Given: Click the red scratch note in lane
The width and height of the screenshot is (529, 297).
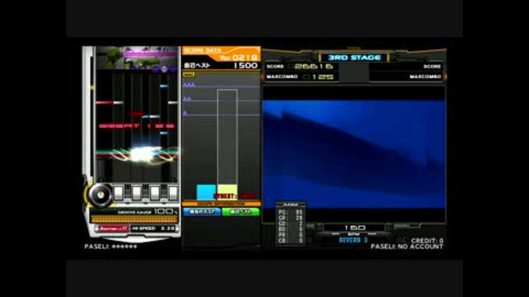Looking at the screenshot, I should click(x=104, y=102).
